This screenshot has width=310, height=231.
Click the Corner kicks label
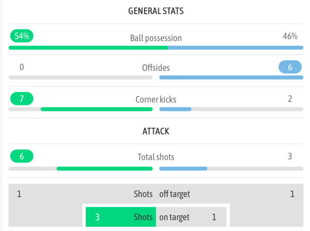(x=156, y=99)
